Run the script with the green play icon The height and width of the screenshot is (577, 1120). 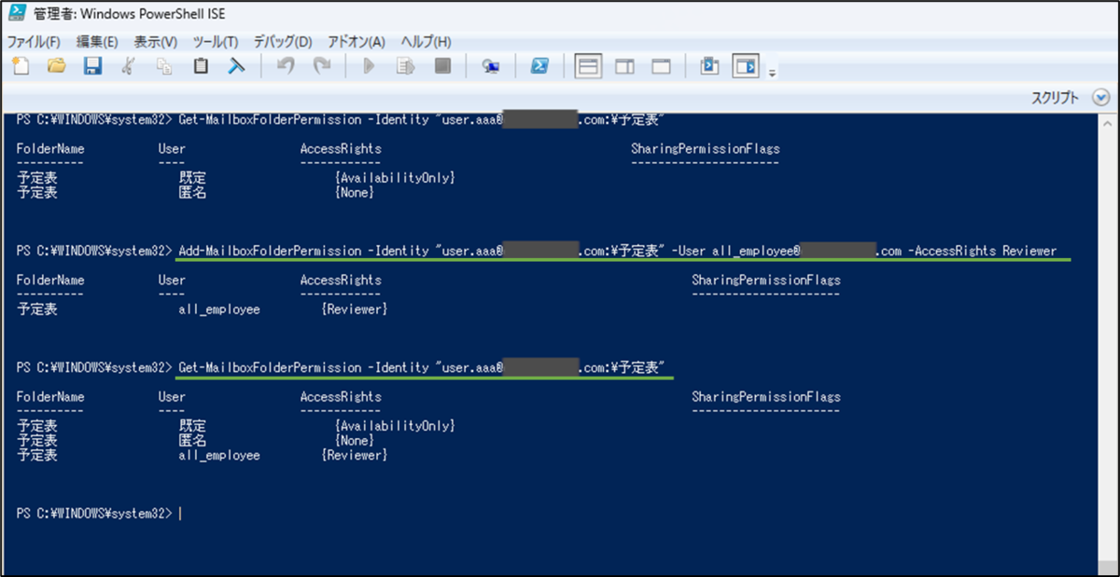point(368,65)
